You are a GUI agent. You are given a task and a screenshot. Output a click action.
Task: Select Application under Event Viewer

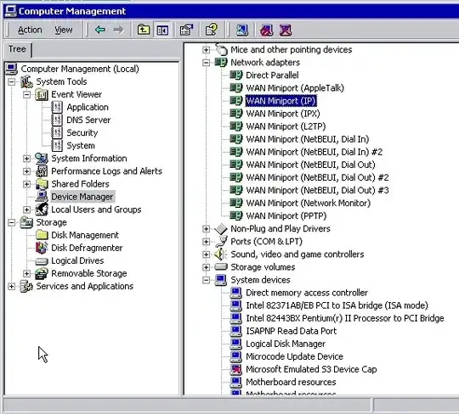point(88,107)
